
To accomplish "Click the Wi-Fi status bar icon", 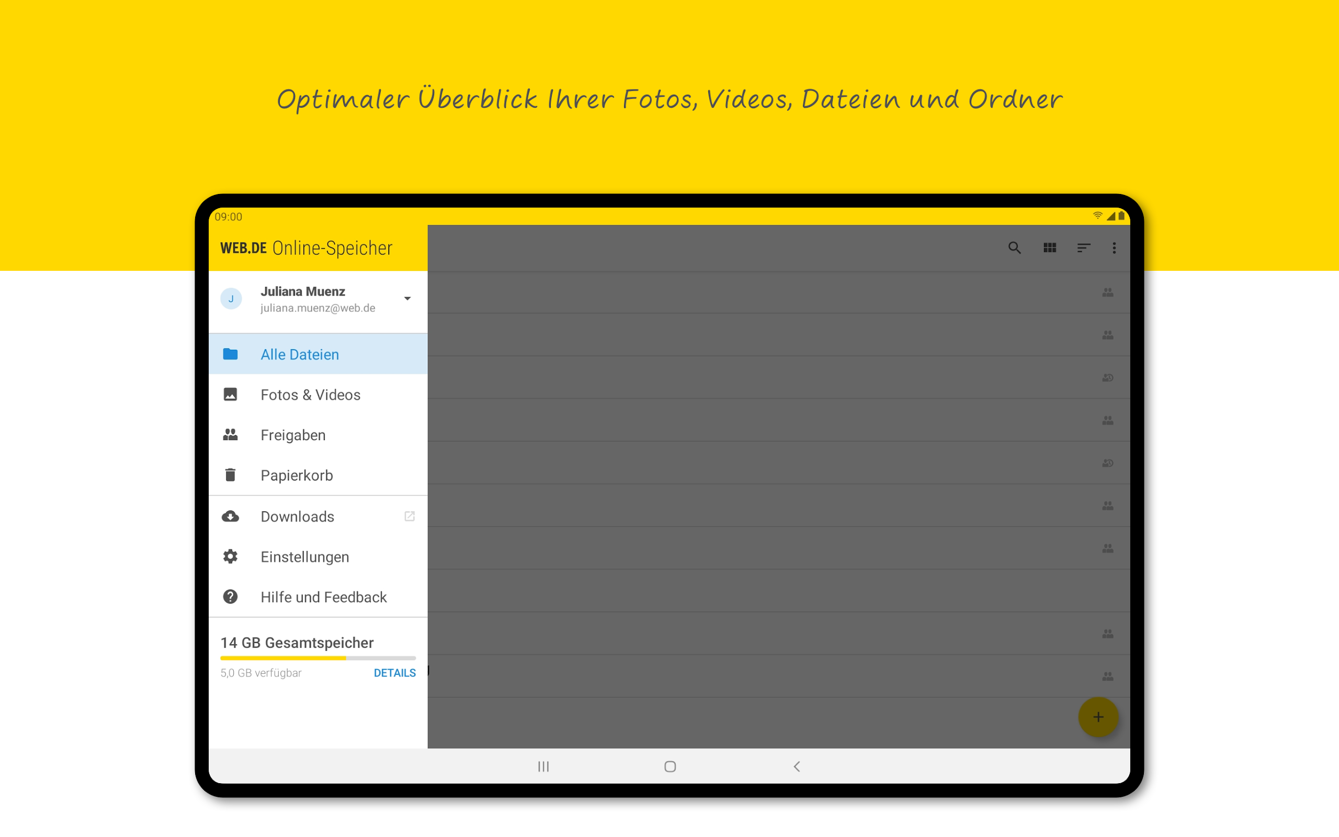I will tap(1097, 216).
